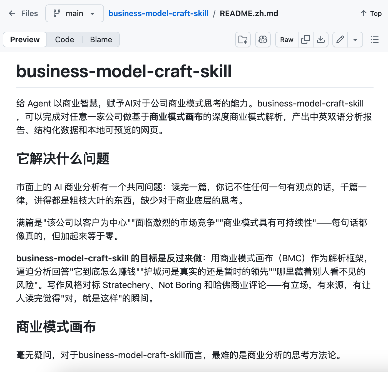Click the 它解决什么问题 section heading
The width and height of the screenshot is (388, 372).
pyautogui.click(x=63, y=158)
